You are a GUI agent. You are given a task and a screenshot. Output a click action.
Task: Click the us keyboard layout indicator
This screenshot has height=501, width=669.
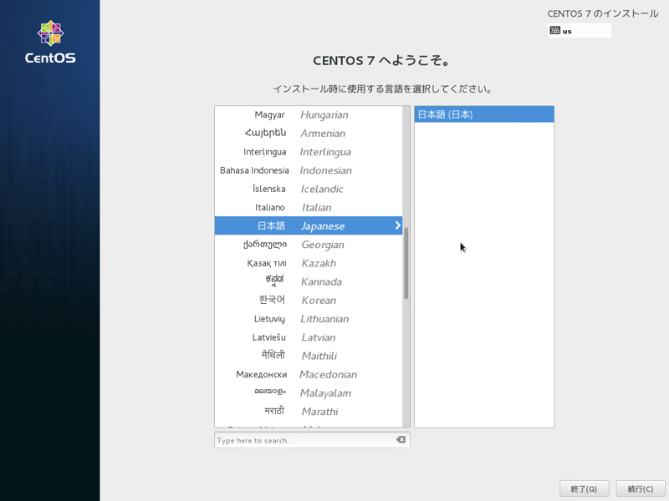(580, 31)
